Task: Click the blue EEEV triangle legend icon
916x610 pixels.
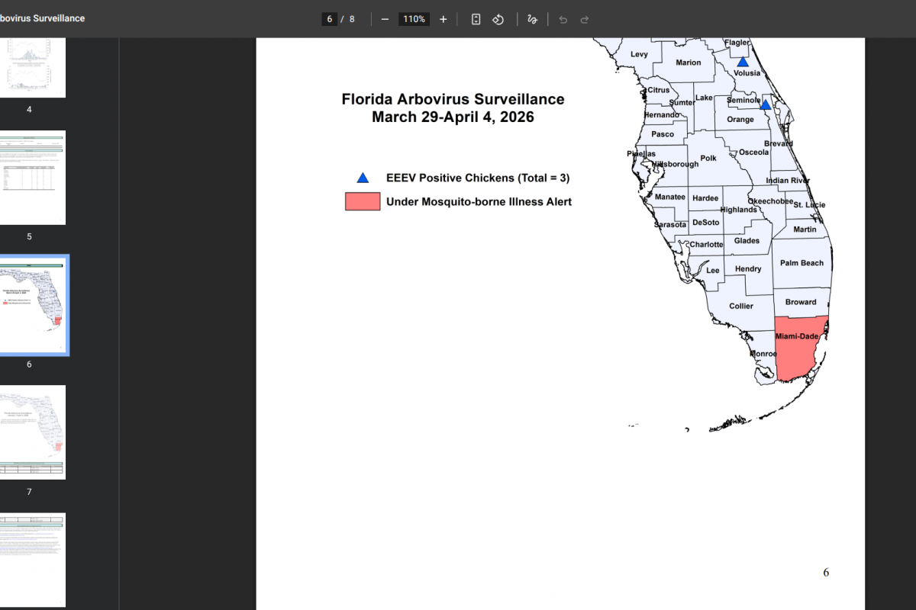Action: pyautogui.click(x=363, y=178)
